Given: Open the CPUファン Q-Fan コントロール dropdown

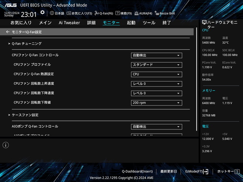Looking at the screenshot, I should (156, 55).
